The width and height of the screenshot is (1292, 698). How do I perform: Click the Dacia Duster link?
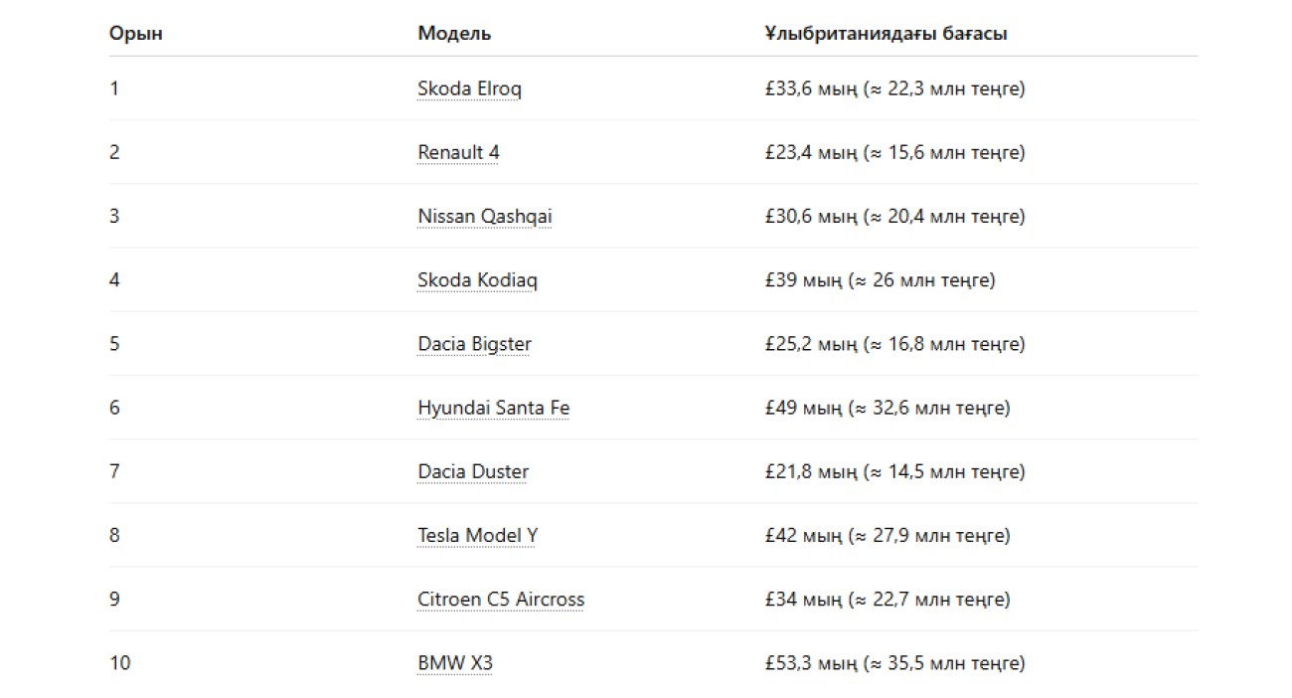[x=473, y=471]
